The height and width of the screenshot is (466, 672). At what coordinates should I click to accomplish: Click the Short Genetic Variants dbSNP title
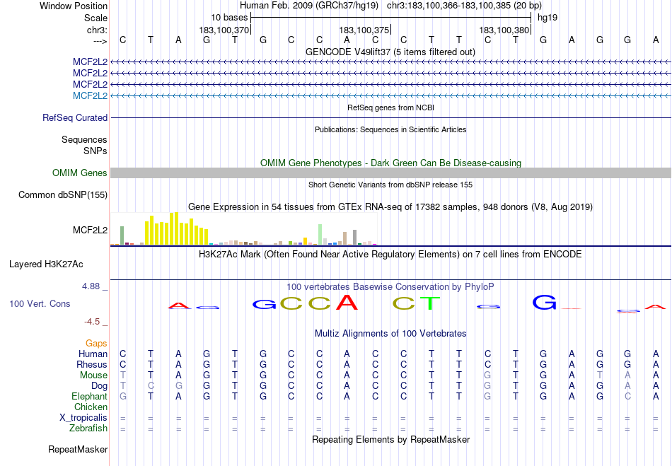[x=390, y=185]
